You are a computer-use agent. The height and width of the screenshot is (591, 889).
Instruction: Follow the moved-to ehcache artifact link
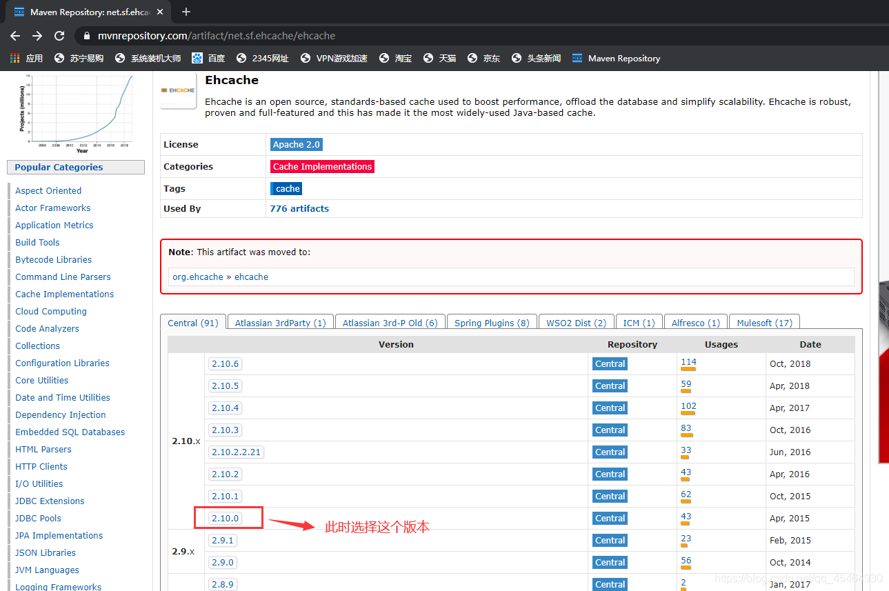click(x=251, y=277)
